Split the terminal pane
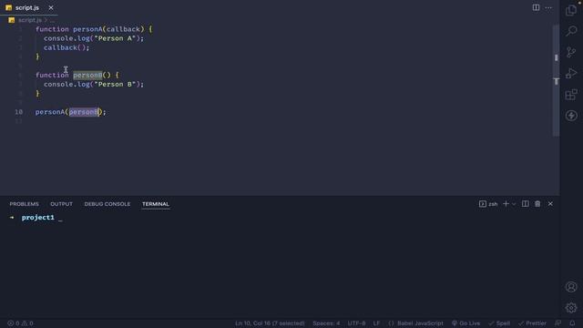 [x=525, y=204]
